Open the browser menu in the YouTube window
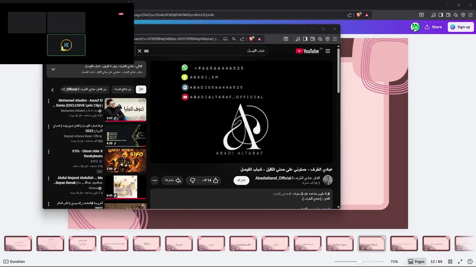This screenshot has width=476, height=267. (x=335, y=39)
